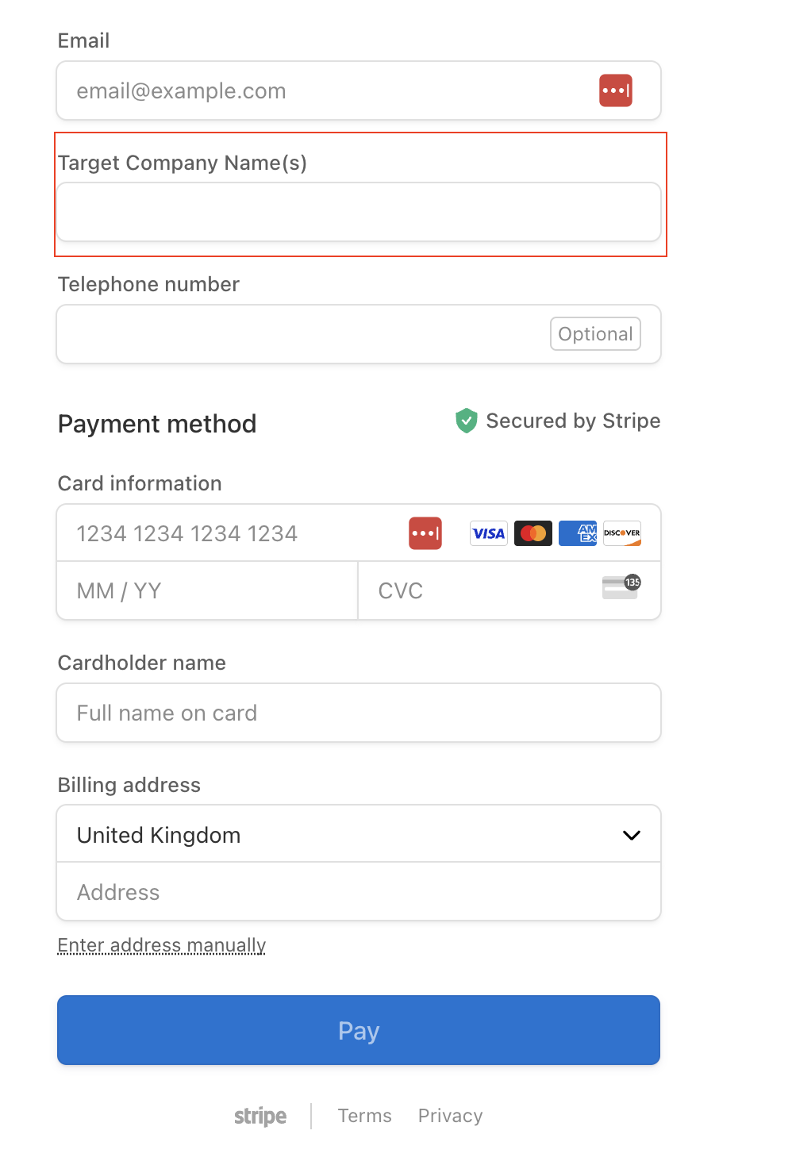This screenshot has width=792, height=1165.
Task: Click the Discover card logo
Action: point(622,533)
